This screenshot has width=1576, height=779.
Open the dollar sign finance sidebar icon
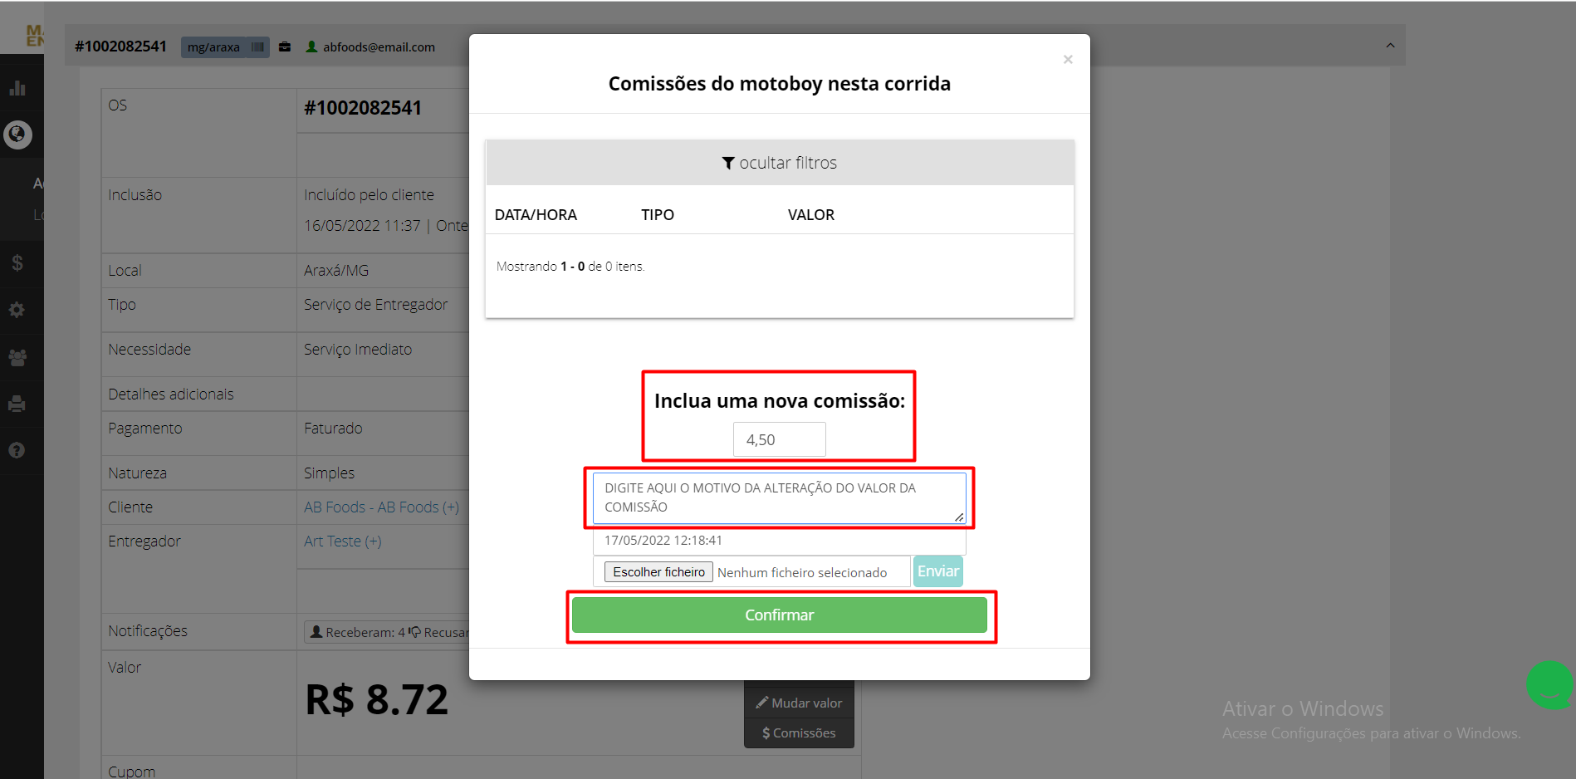[x=17, y=263]
